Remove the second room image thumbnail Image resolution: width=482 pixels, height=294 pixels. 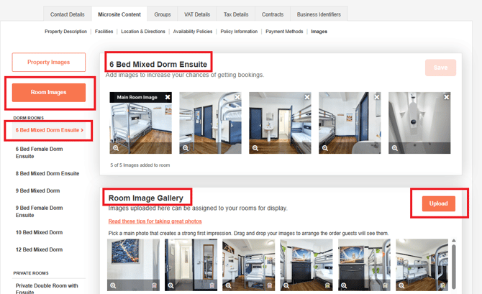237,96
